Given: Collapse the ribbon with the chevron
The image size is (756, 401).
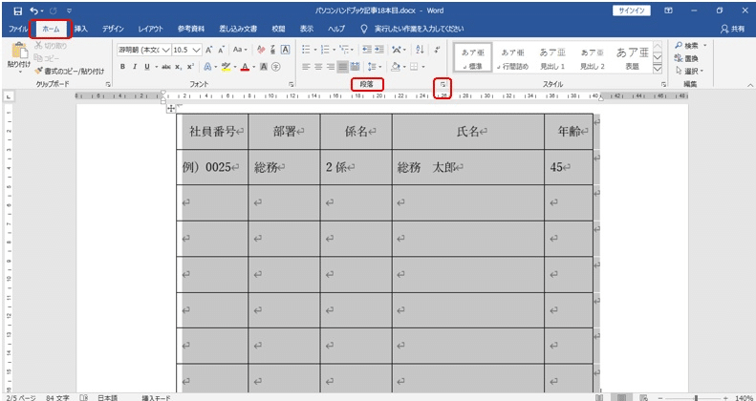Looking at the screenshot, I should point(749,85).
